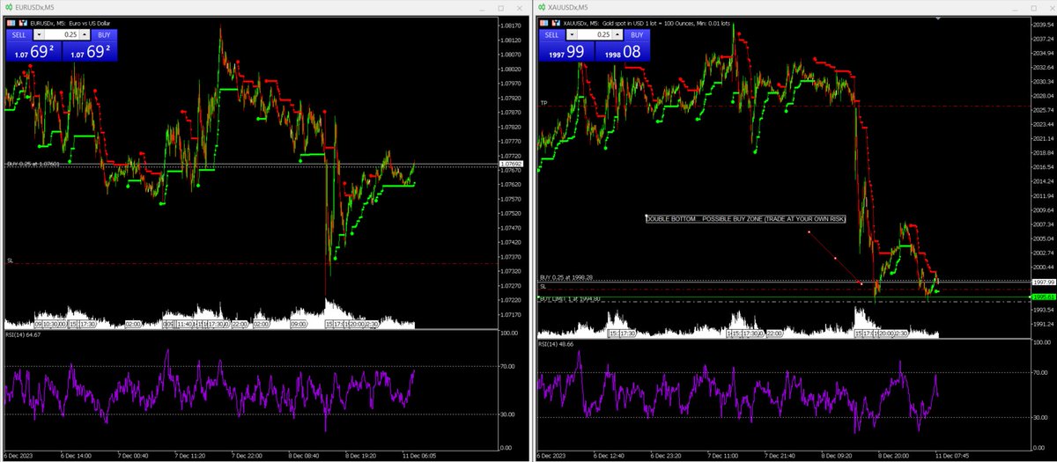Toggle one-click trading panel icon on XAUUSD chart
The image size is (1057, 462).
pyautogui.click(x=543, y=23)
